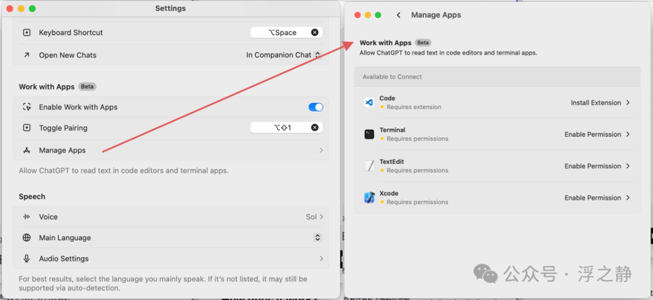Click the Terminal app icon
Viewport: 653px width, 300px height.
[x=369, y=134]
